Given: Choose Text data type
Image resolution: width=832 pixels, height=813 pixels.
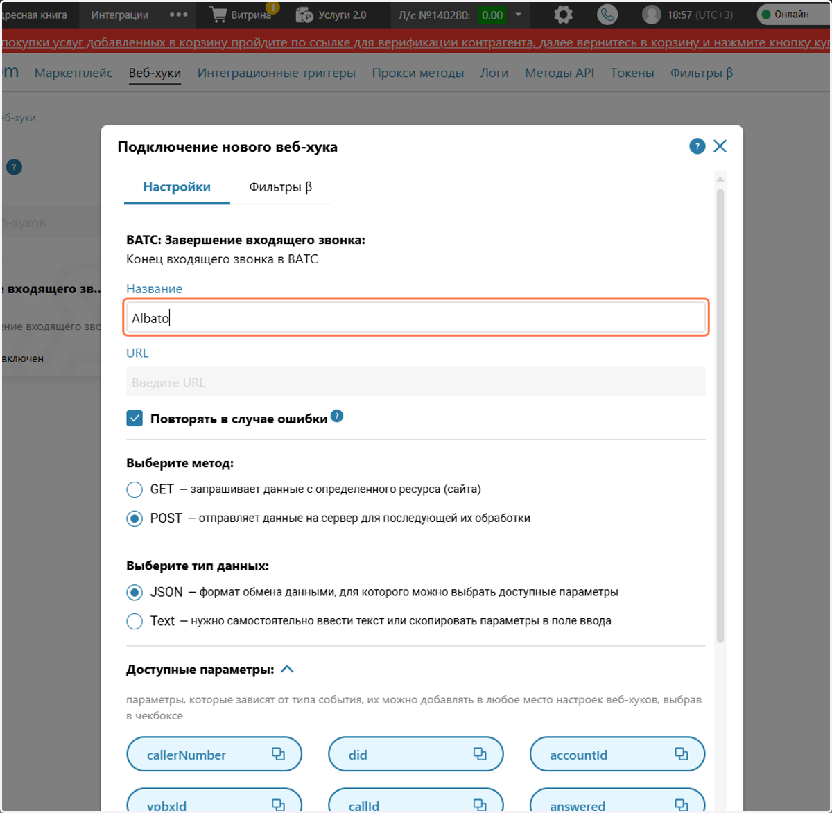Looking at the screenshot, I should pos(135,621).
